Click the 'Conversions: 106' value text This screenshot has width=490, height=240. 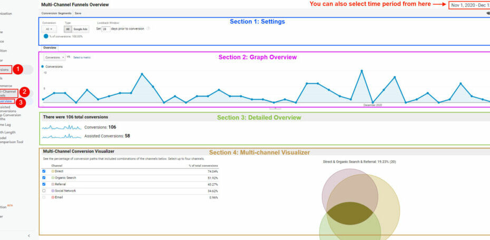[x=100, y=127]
